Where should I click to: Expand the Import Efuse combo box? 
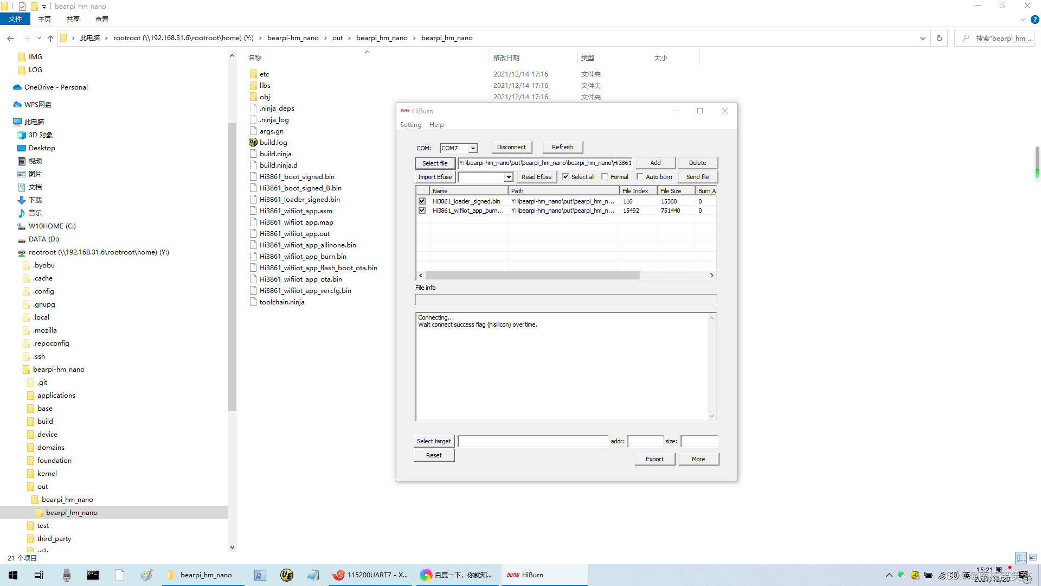coord(508,177)
